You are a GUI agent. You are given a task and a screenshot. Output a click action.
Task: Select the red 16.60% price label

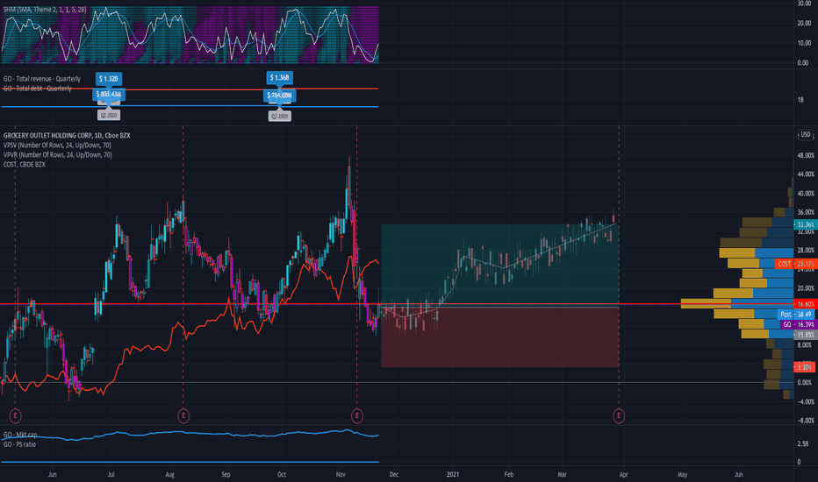[x=805, y=304]
